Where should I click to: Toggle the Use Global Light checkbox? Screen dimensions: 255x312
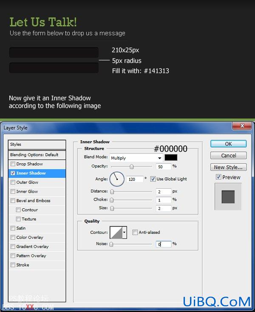click(x=153, y=179)
